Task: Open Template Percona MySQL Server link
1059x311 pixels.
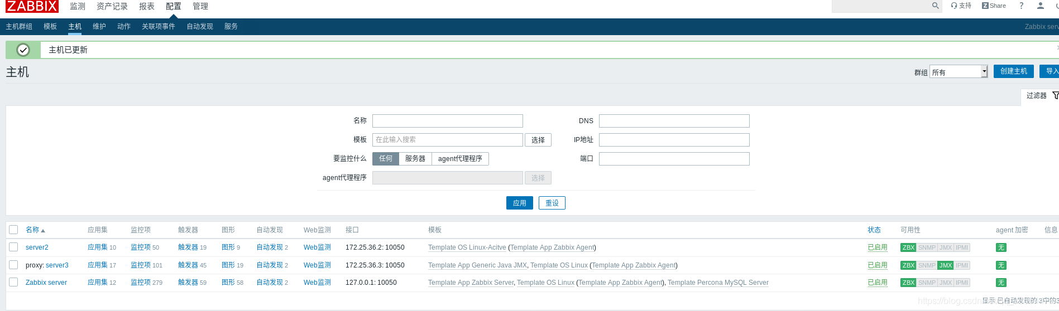Action: pyautogui.click(x=718, y=283)
